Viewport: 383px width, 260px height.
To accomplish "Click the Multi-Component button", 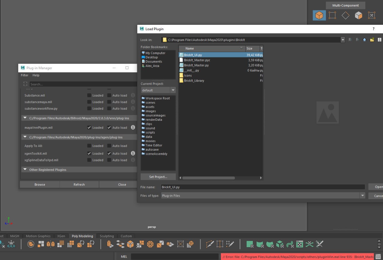I will click(346, 5).
